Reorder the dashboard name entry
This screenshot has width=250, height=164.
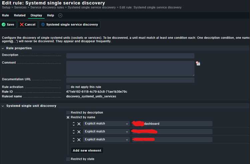point(74,124)
